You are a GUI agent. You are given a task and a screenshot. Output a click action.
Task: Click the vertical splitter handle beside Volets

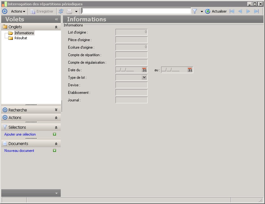62,106
